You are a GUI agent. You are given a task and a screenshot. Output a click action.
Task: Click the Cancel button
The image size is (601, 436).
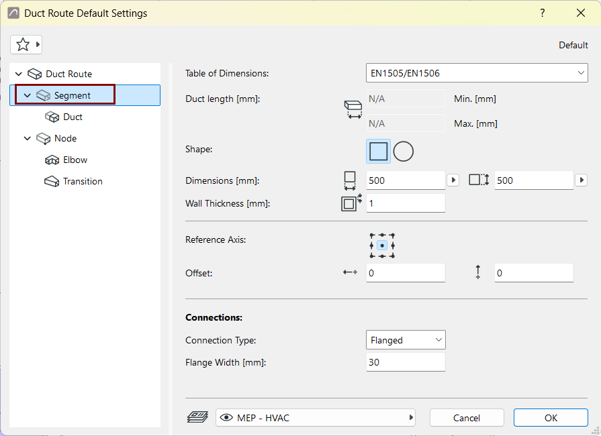point(467,418)
